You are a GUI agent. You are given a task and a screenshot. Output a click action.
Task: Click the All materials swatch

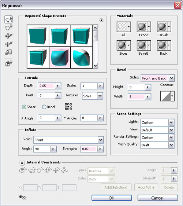[x=122, y=27]
